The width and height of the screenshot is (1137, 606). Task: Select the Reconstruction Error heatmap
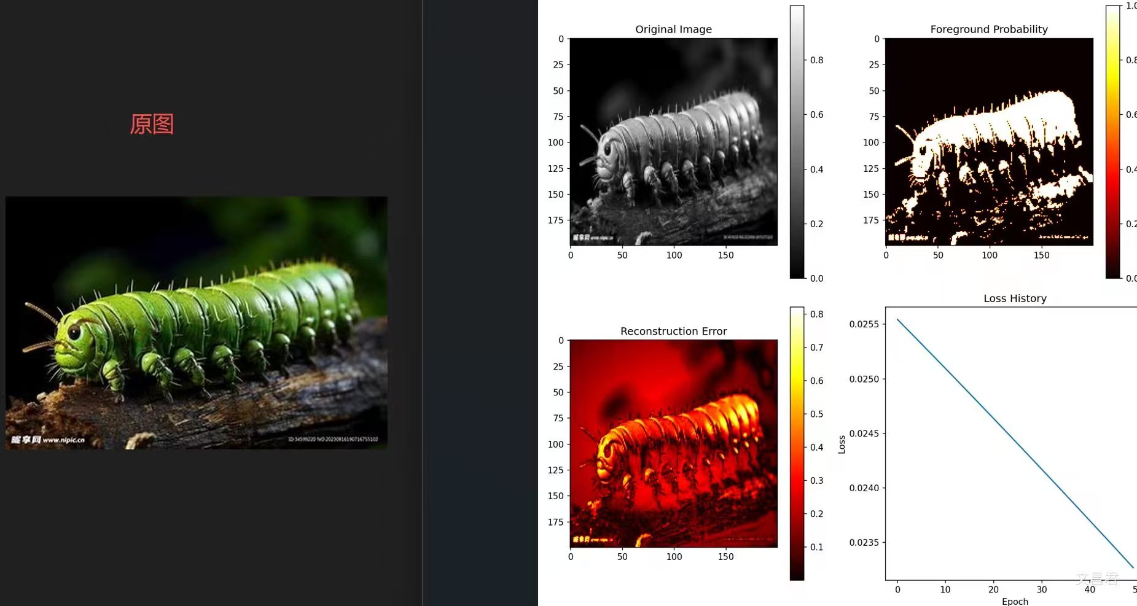pos(673,443)
